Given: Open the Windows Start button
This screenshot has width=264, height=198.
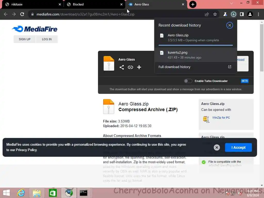Looking at the screenshot, I should [6, 193].
